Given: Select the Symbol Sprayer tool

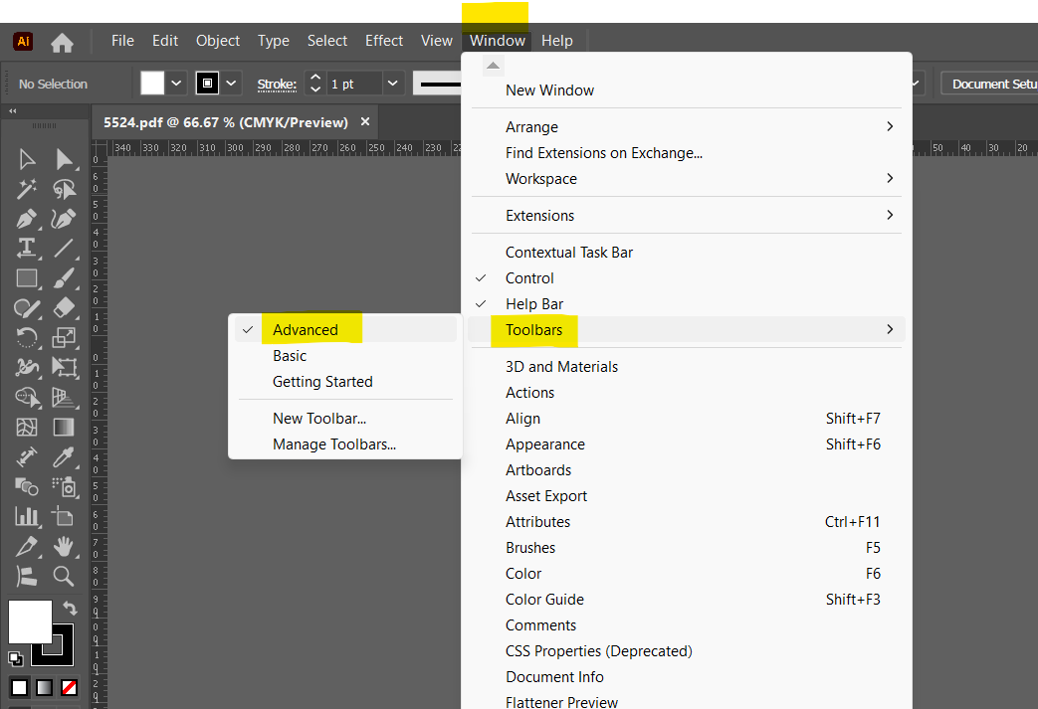Looking at the screenshot, I should pyautogui.click(x=65, y=487).
